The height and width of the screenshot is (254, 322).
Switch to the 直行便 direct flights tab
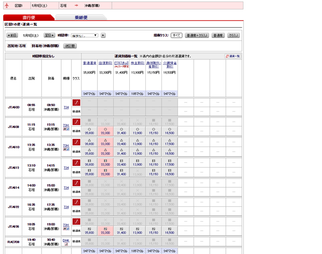pos(29,18)
